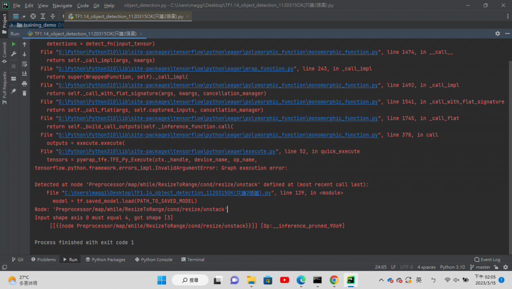The image size is (512, 289).
Task: Show hidden system tray icons chevron
Action: (381, 280)
